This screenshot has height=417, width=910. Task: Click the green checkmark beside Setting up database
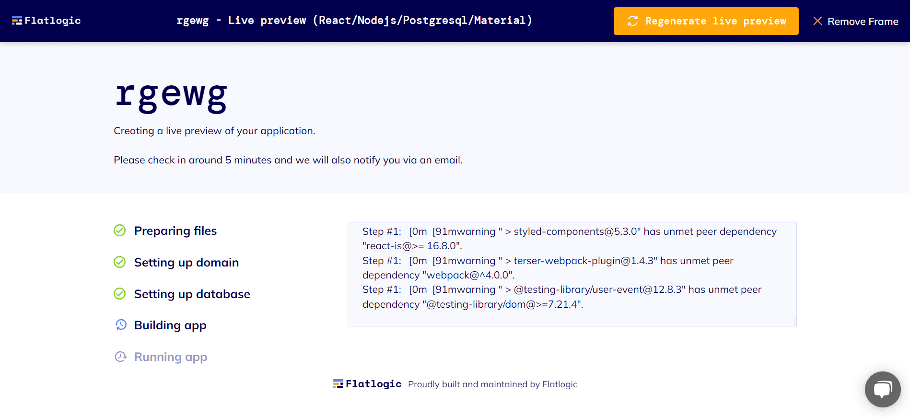119,294
